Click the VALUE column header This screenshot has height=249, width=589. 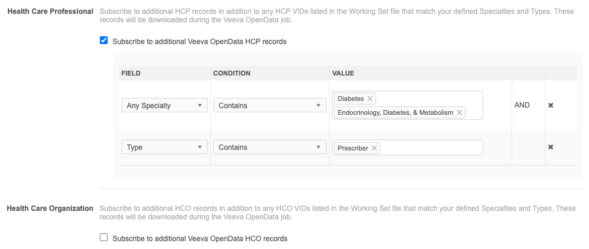[343, 73]
